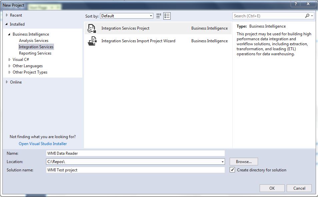Open the Location path dropdown
Image resolution: width=318 pixels, height=197 pixels.
click(222, 162)
